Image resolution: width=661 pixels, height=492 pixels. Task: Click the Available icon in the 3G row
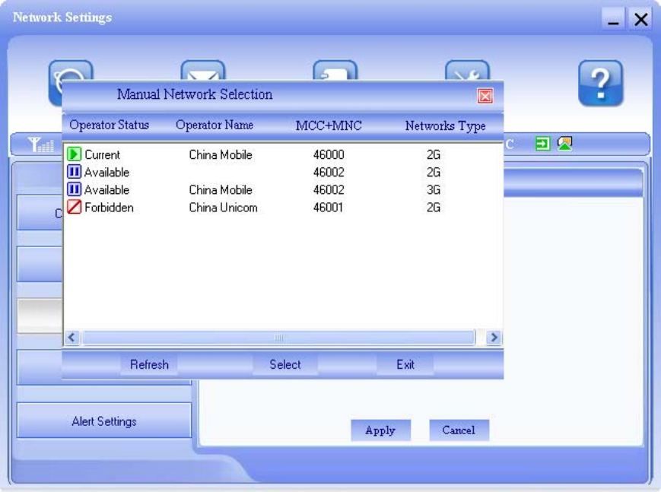(x=74, y=189)
